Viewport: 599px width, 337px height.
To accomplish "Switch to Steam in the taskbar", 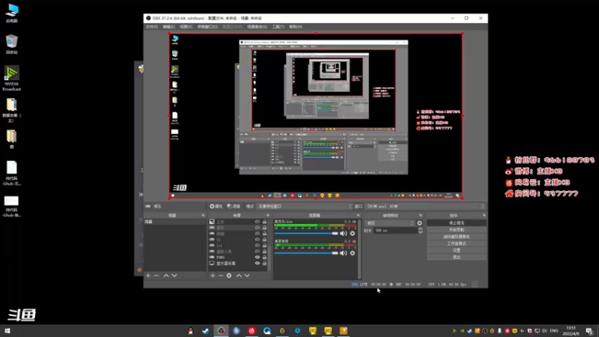I will 205,331.
